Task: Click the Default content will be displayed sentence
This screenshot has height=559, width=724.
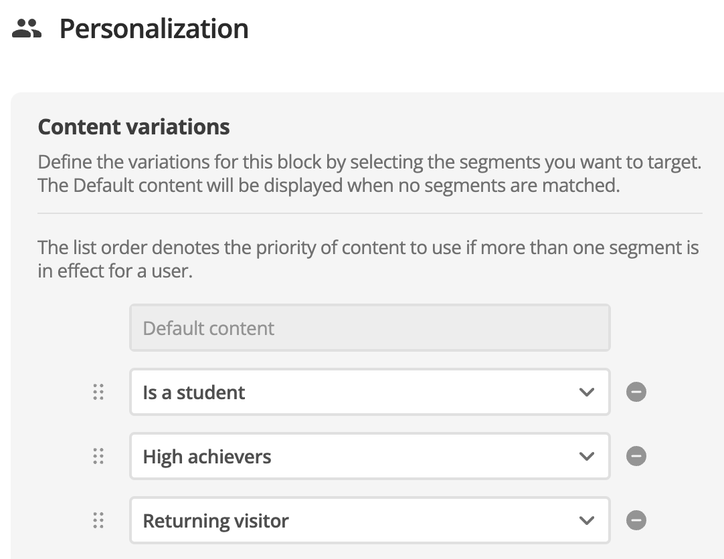Action: [329, 185]
